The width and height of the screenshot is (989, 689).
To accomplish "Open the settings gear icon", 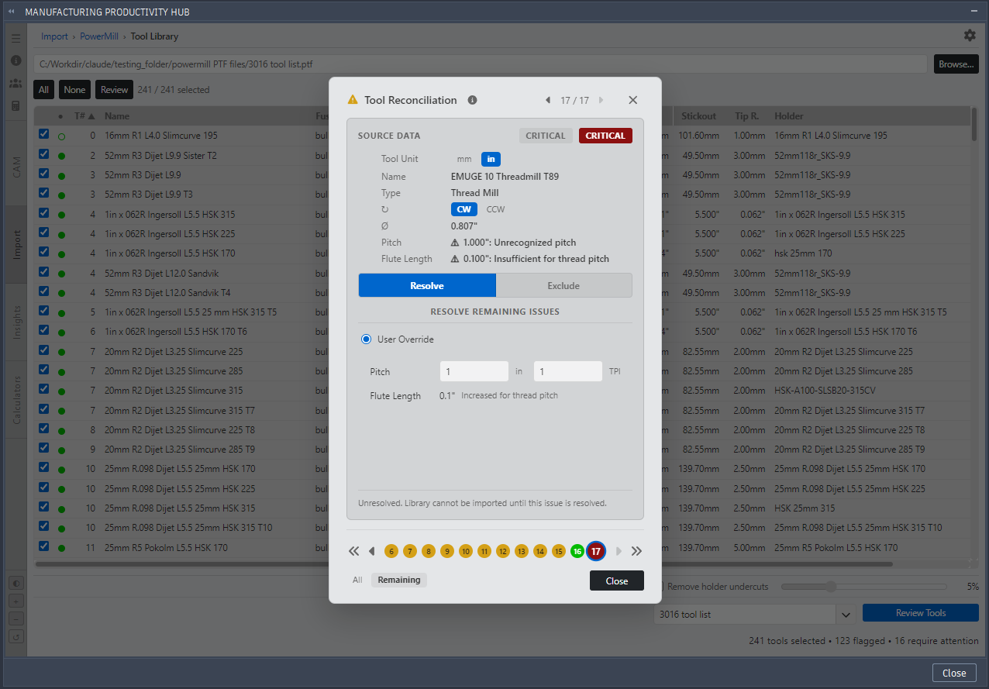I will click(970, 36).
